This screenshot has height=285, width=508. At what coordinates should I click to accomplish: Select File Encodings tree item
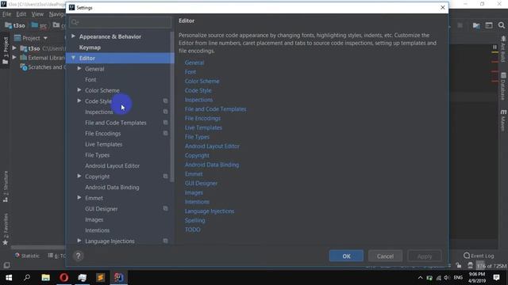(102, 134)
